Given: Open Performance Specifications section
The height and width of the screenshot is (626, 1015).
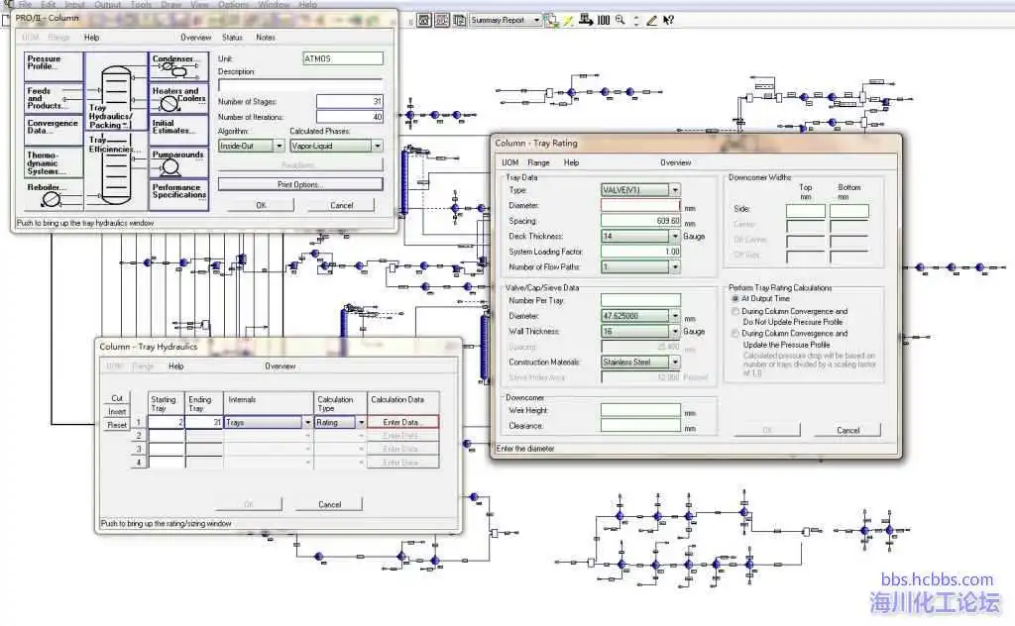Looking at the screenshot, I should tap(178, 195).
